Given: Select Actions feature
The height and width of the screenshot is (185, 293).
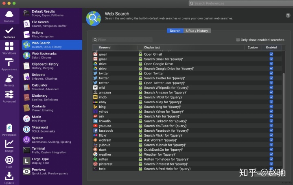Looking at the screenshot, I should 52,34.
